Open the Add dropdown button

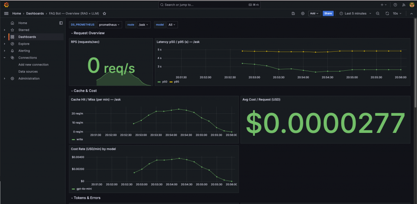[x=314, y=13]
